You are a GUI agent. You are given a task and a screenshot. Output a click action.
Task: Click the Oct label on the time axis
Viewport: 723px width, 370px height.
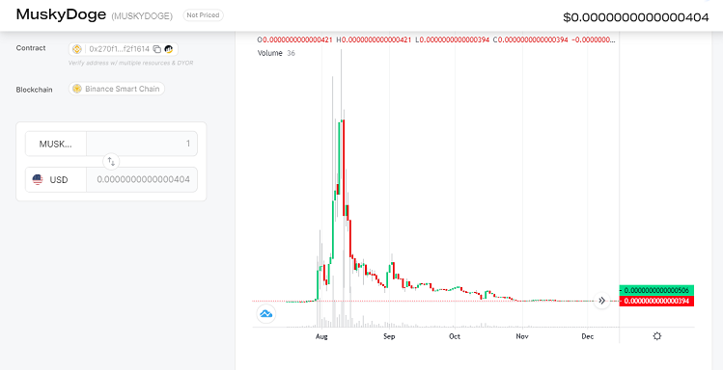(455, 337)
